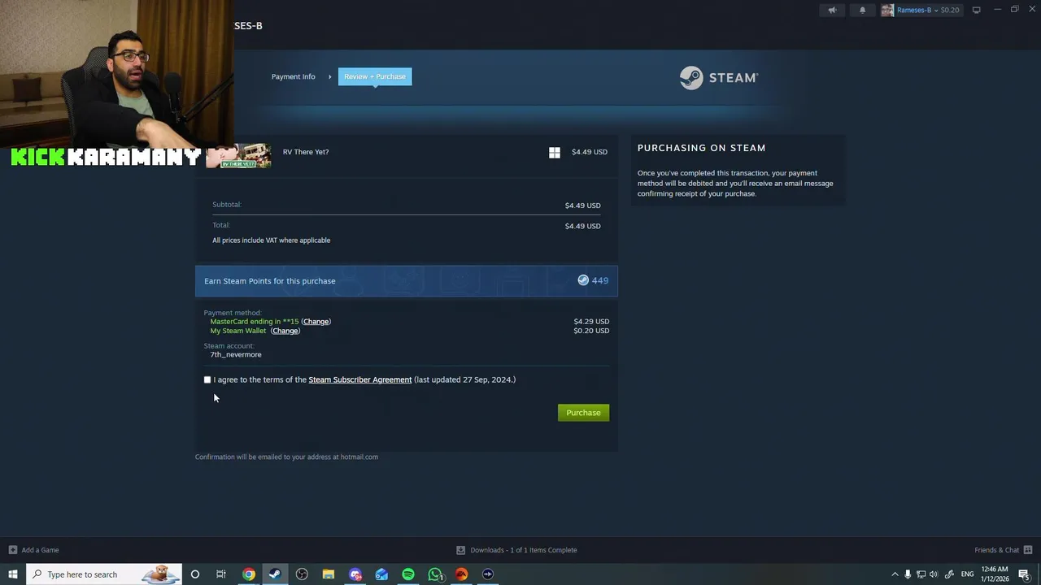The image size is (1041, 585).
Task: Open the Windows Action Center notifications
Action: point(1025,574)
